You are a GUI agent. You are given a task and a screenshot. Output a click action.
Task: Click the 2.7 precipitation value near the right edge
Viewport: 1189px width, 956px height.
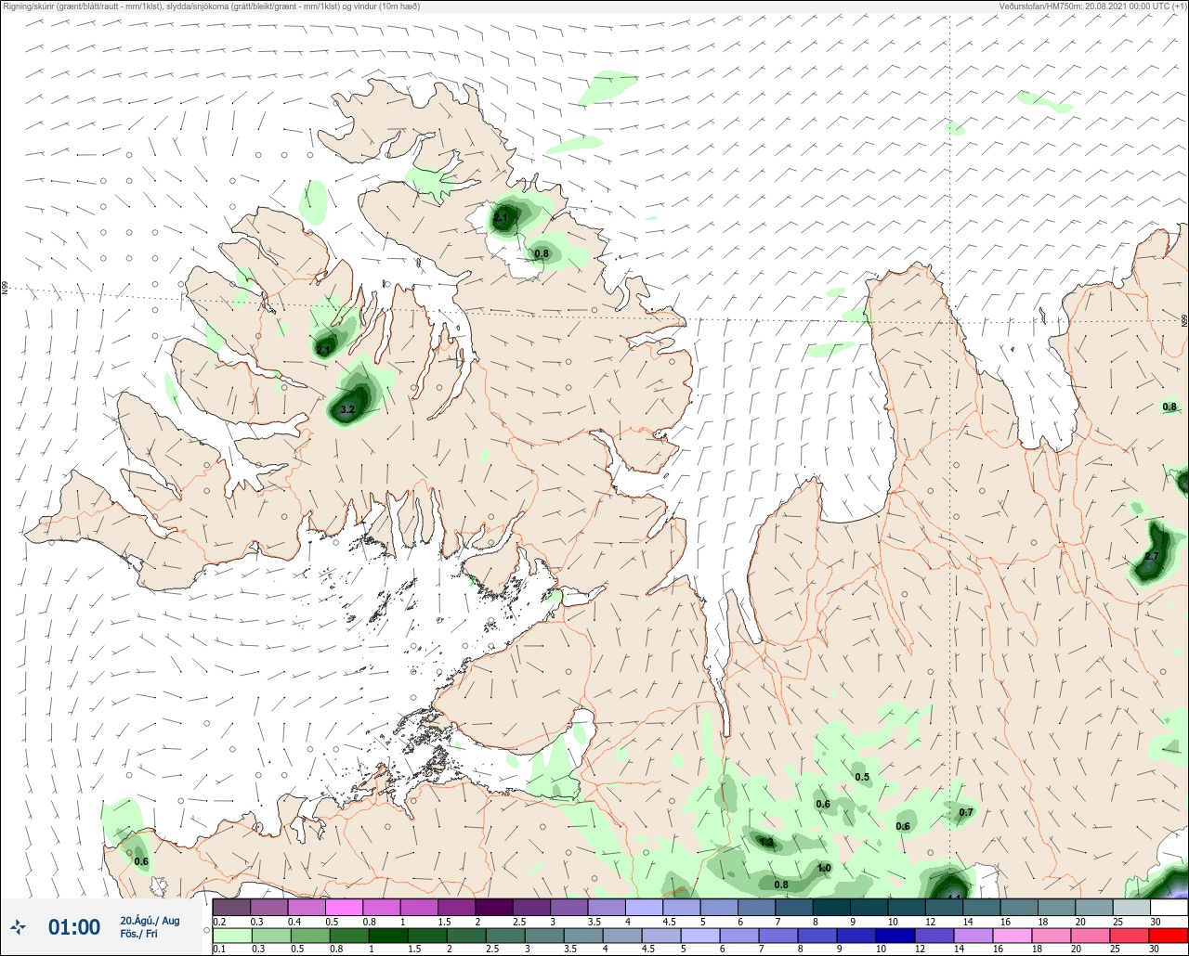click(1152, 556)
